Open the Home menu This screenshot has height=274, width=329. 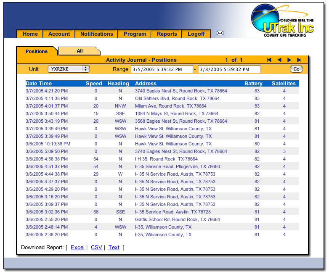click(30, 34)
